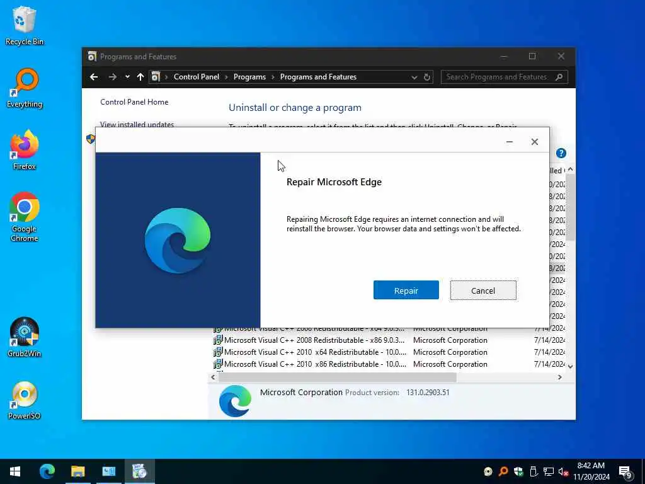Select the PowerISO desktop shortcut
645x484 pixels.
coord(25,400)
